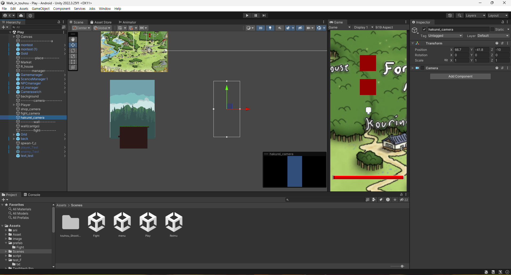Switch to the Animator tab
Image resolution: width=511 pixels, height=275 pixels.
(127, 22)
